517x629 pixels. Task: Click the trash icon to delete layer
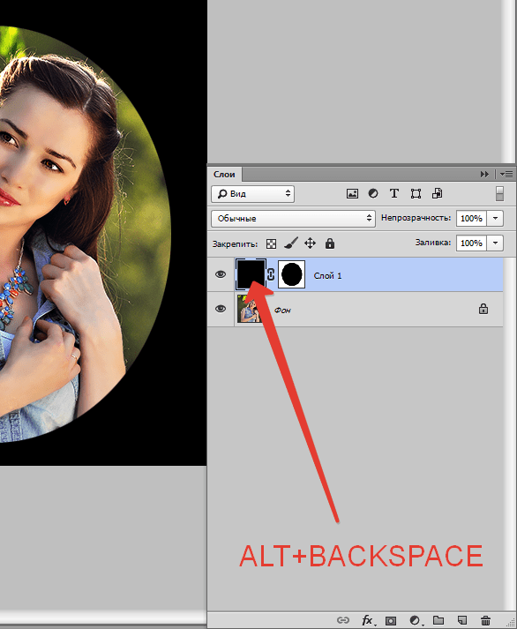(x=486, y=620)
